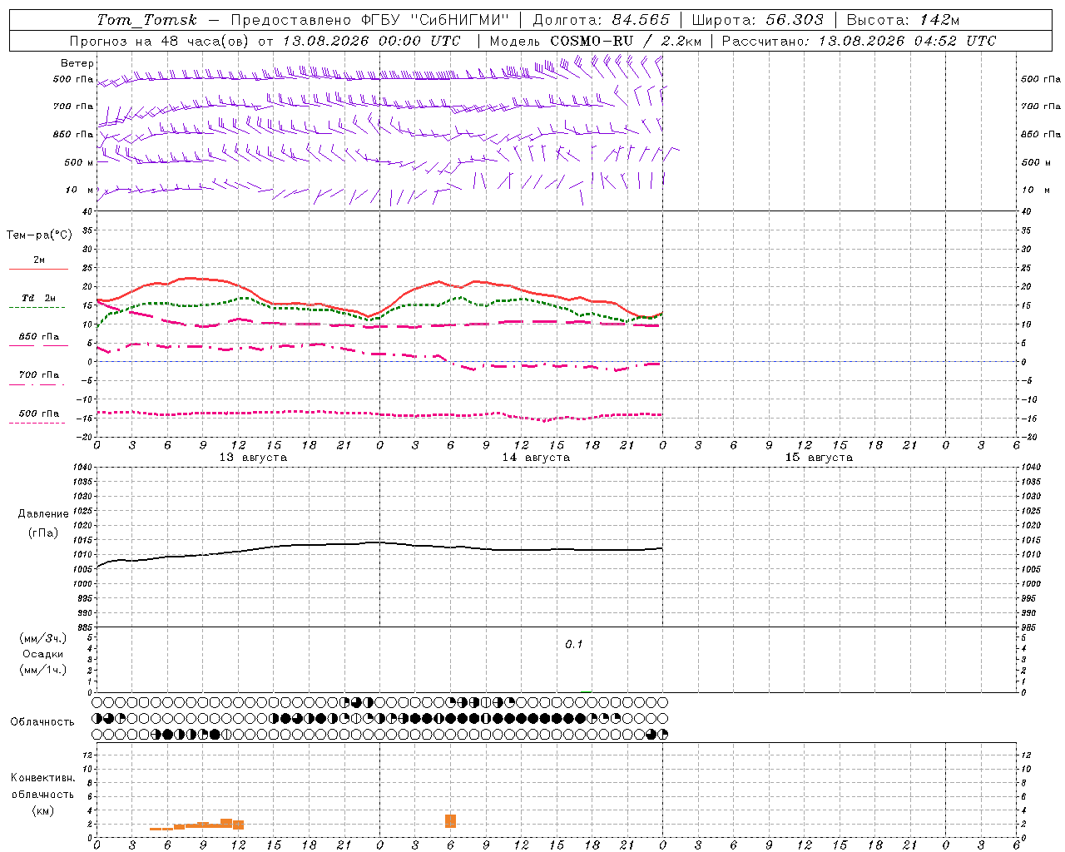Click the COSMO-RU model name in header
1065x852 pixels.
(592, 41)
